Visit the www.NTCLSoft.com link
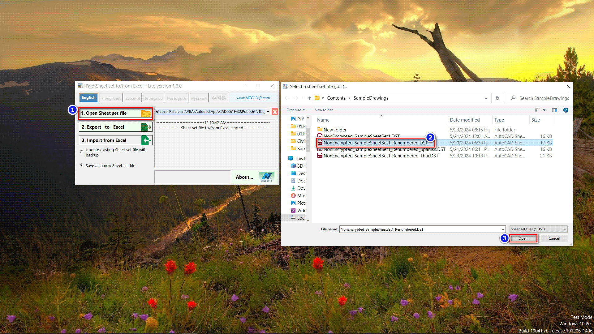The height and width of the screenshot is (334, 594). click(253, 98)
